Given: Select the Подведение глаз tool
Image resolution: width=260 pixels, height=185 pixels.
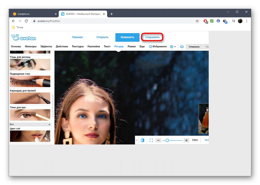Looking at the screenshot, I should pyautogui.click(x=30, y=81).
